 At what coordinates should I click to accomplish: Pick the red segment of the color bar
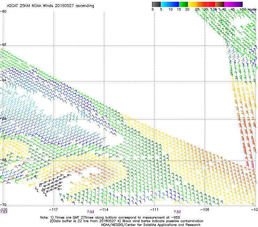click(211, 4)
